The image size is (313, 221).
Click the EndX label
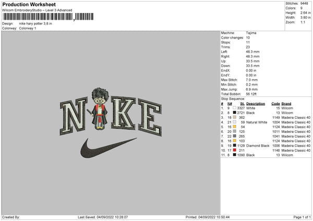point(225,70)
